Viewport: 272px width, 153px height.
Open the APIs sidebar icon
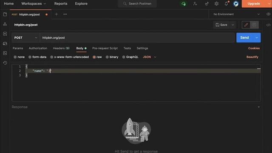pyautogui.click(x=5, y=24)
